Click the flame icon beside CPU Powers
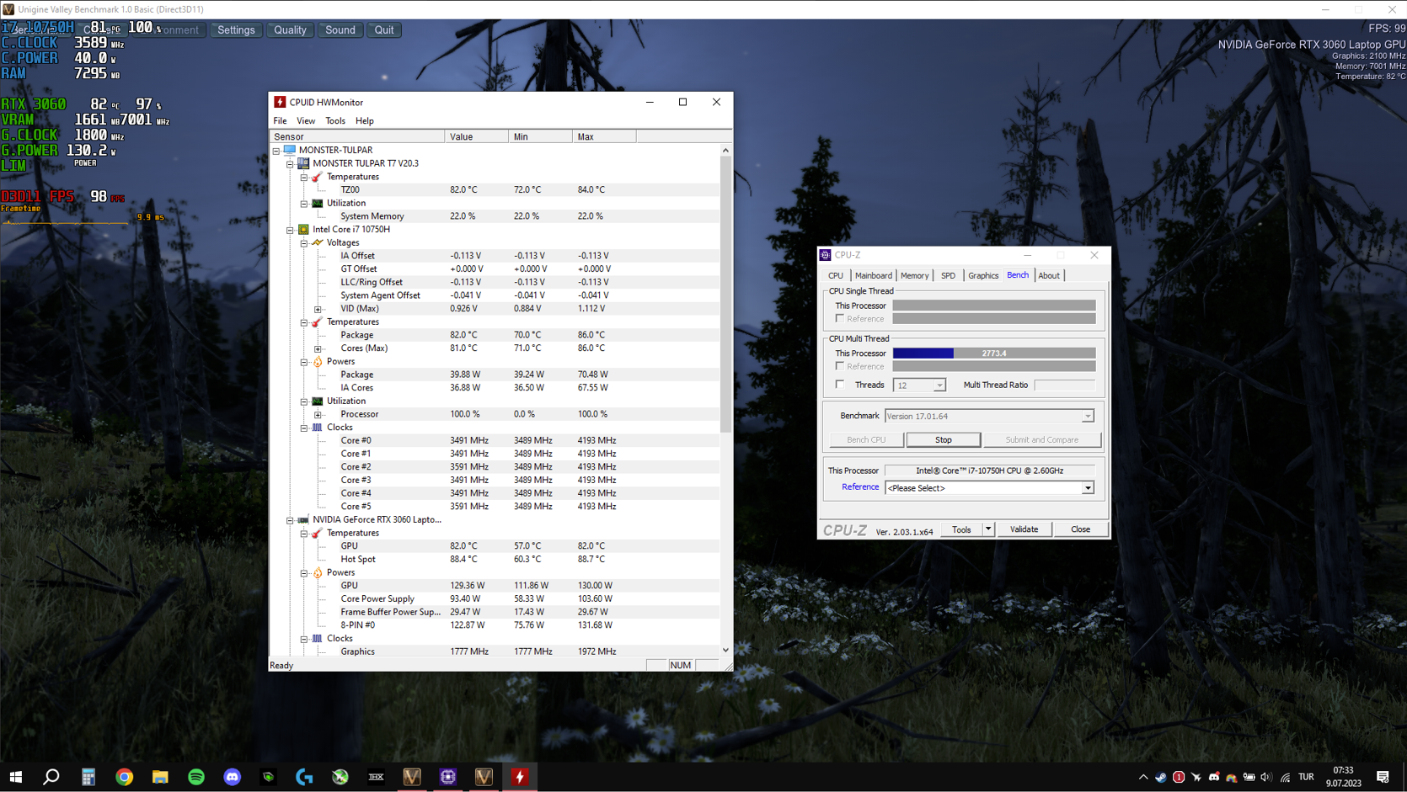The image size is (1407, 792). [x=318, y=361]
